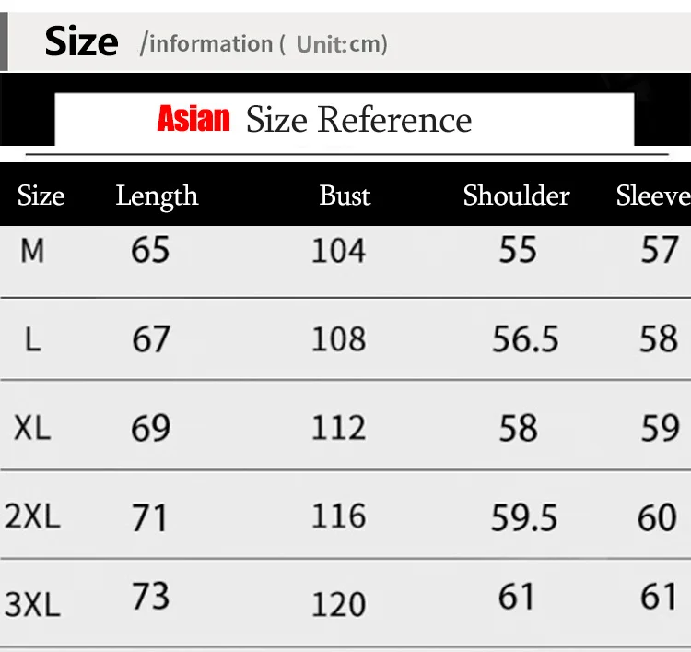Click the Size Reference title text
691x652 pixels.
click(x=358, y=120)
